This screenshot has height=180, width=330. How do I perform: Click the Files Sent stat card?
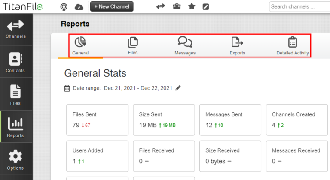[97, 120]
